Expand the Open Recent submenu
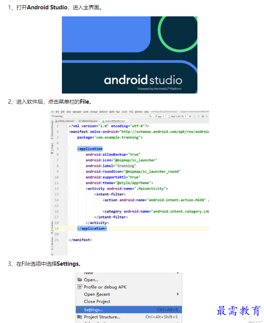 (129, 295)
